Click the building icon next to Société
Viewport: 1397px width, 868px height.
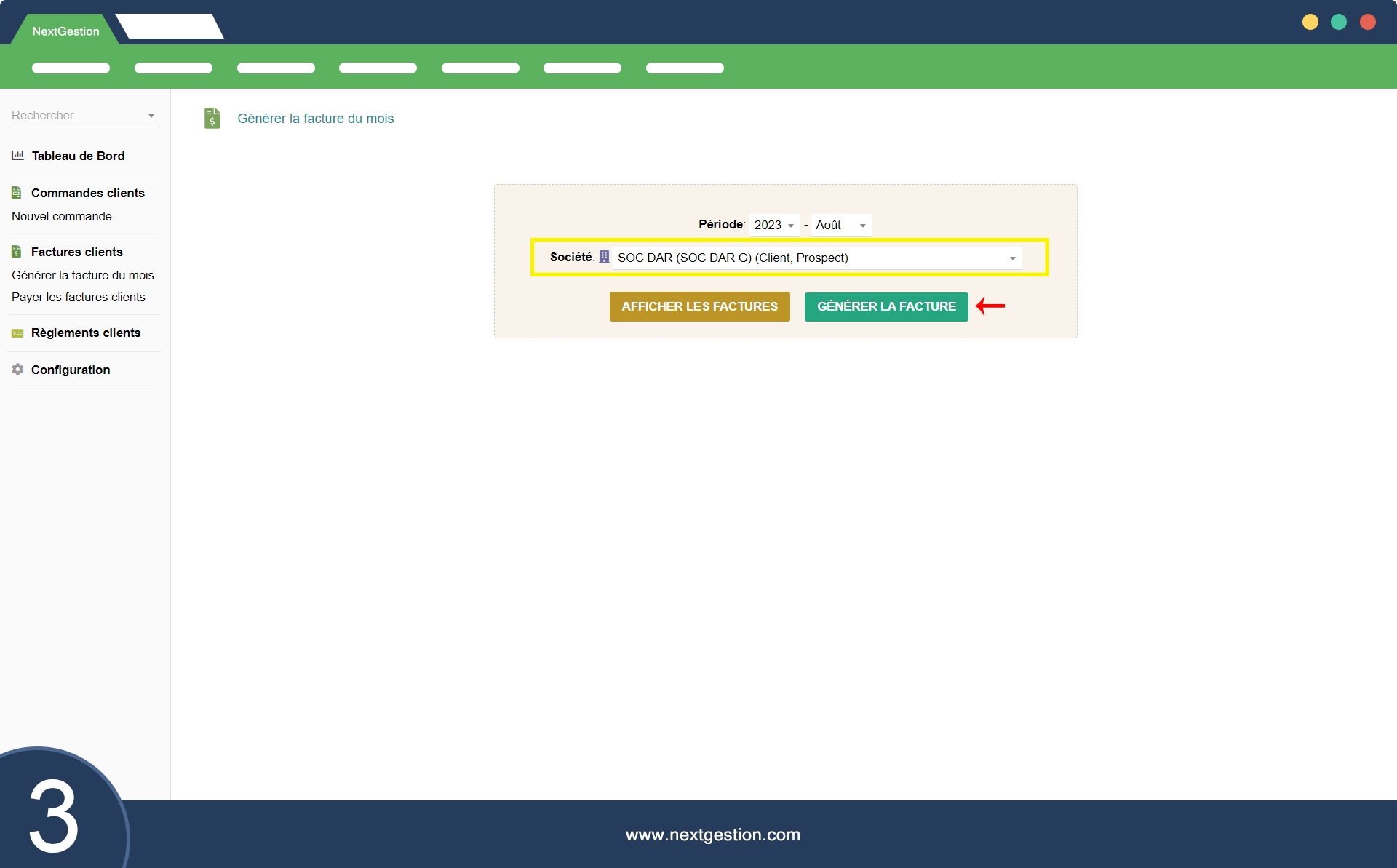604,257
